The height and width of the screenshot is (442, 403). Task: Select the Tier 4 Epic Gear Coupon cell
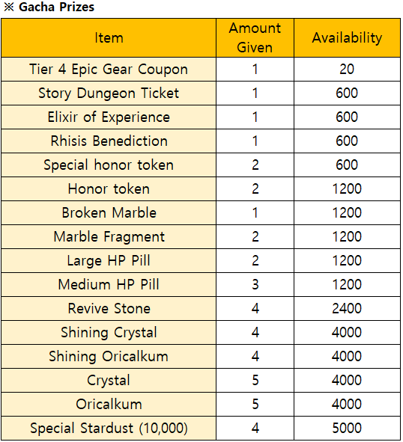coord(109,70)
